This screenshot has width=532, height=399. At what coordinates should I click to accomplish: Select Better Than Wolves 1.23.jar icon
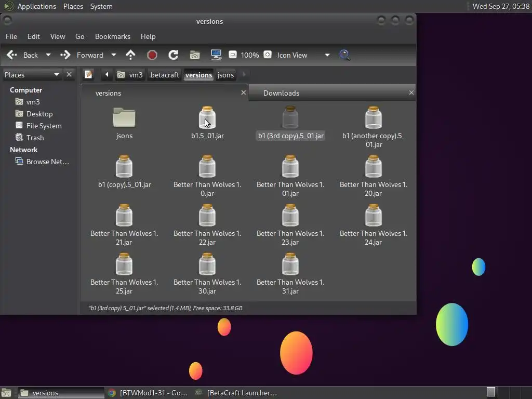coord(290,215)
